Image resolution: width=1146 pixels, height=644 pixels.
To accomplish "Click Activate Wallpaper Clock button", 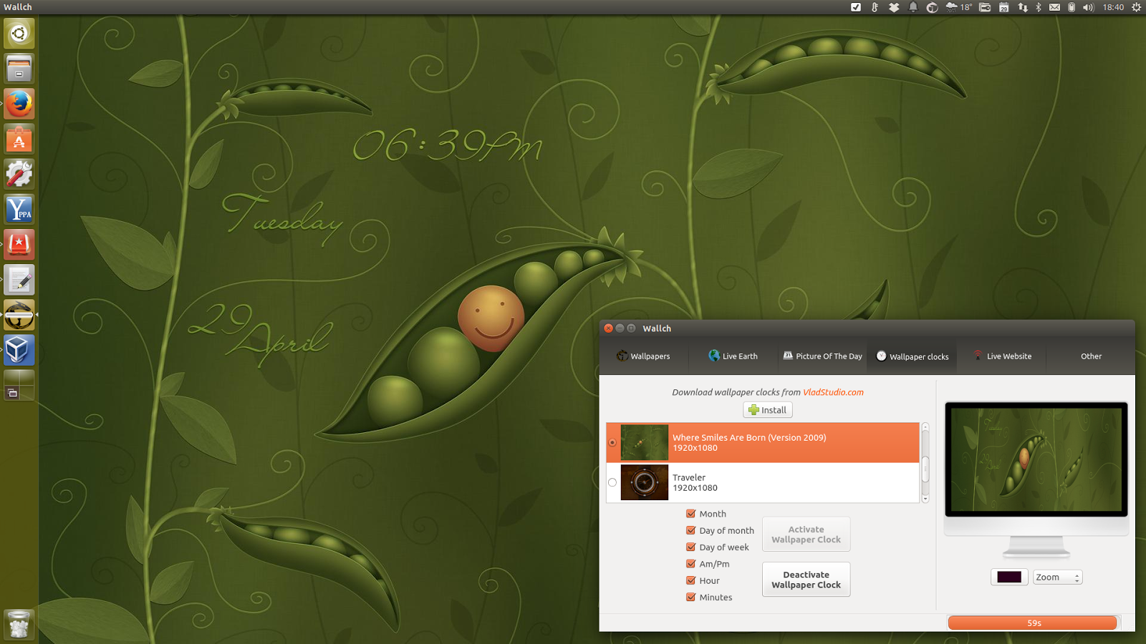I will point(806,535).
